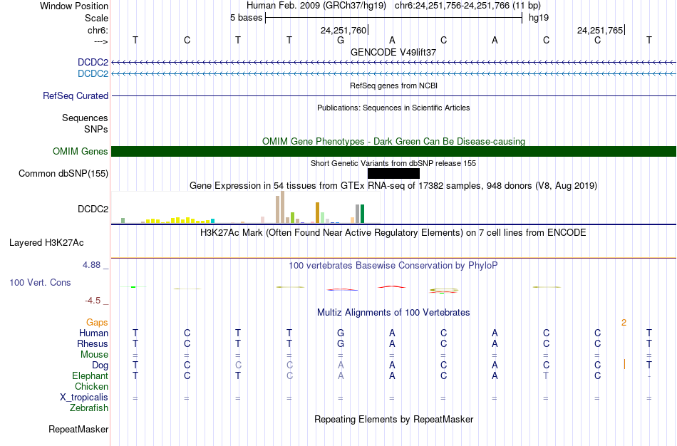Click Short Genetic Variants from dbSNP title

[x=393, y=163]
